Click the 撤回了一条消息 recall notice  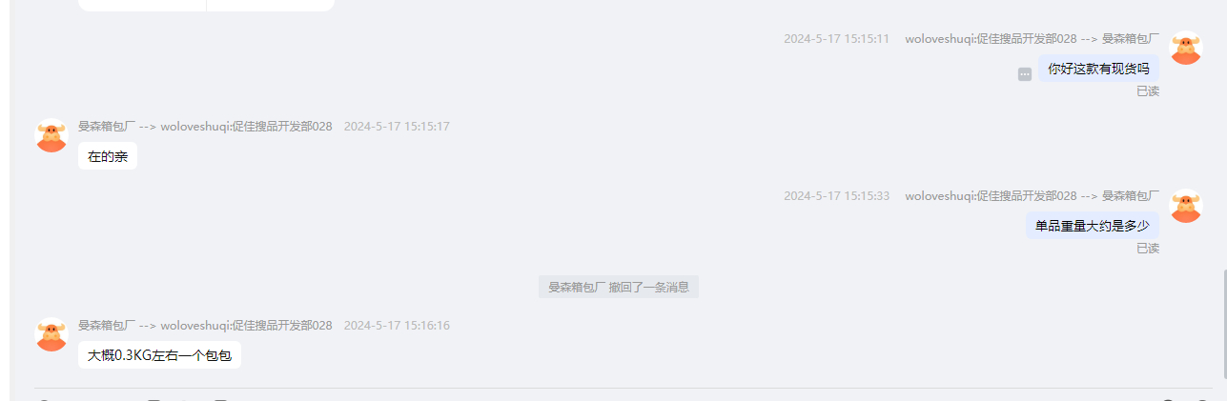click(x=619, y=287)
